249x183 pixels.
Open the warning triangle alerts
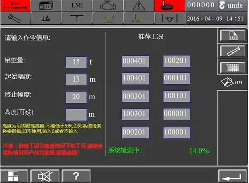point(139,6)
